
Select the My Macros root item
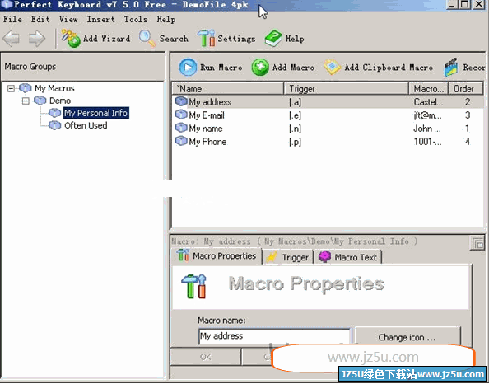click(54, 88)
